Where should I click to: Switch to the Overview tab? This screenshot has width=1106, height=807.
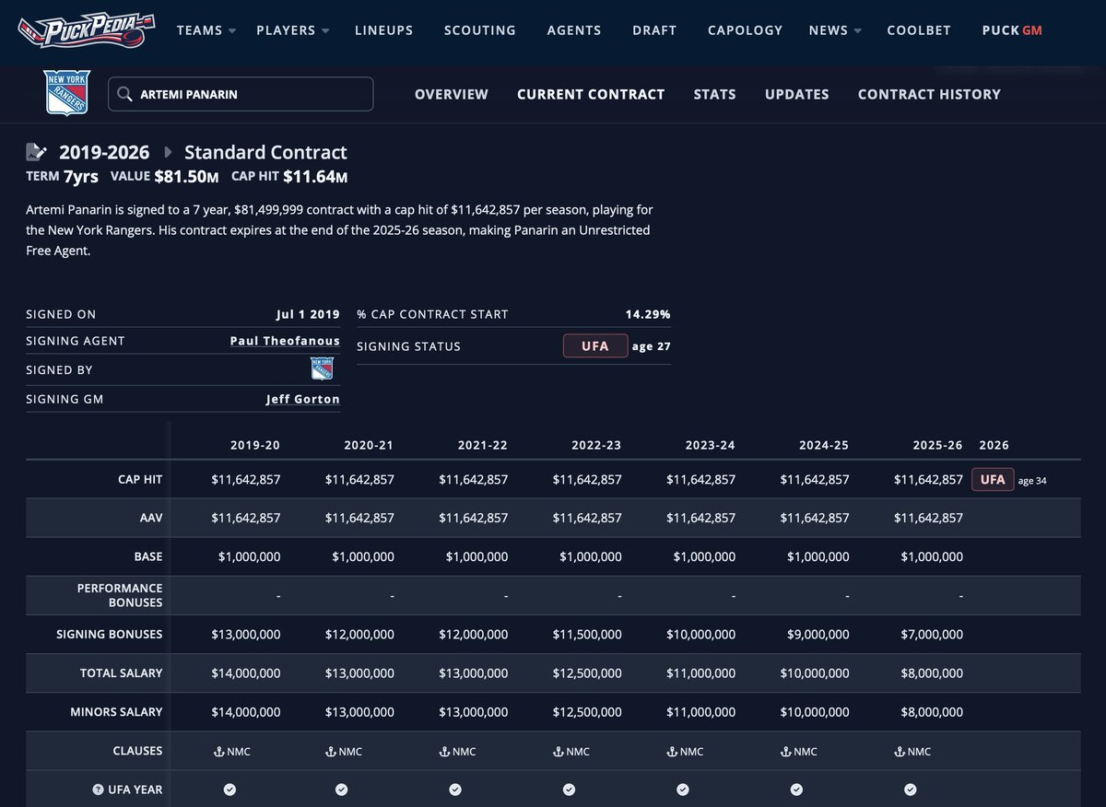click(452, 94)
